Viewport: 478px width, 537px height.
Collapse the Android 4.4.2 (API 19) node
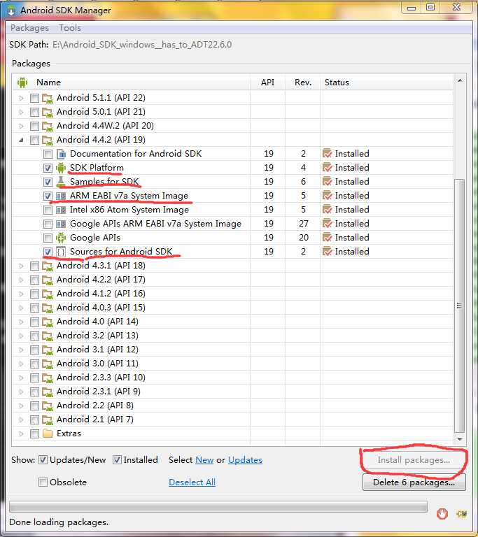(21, 140)
